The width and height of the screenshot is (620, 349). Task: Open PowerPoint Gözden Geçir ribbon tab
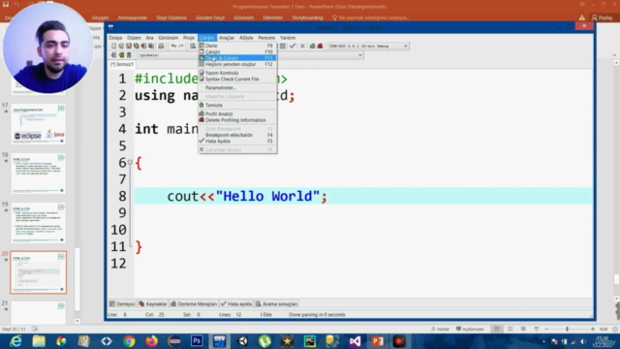coord(210,17)
